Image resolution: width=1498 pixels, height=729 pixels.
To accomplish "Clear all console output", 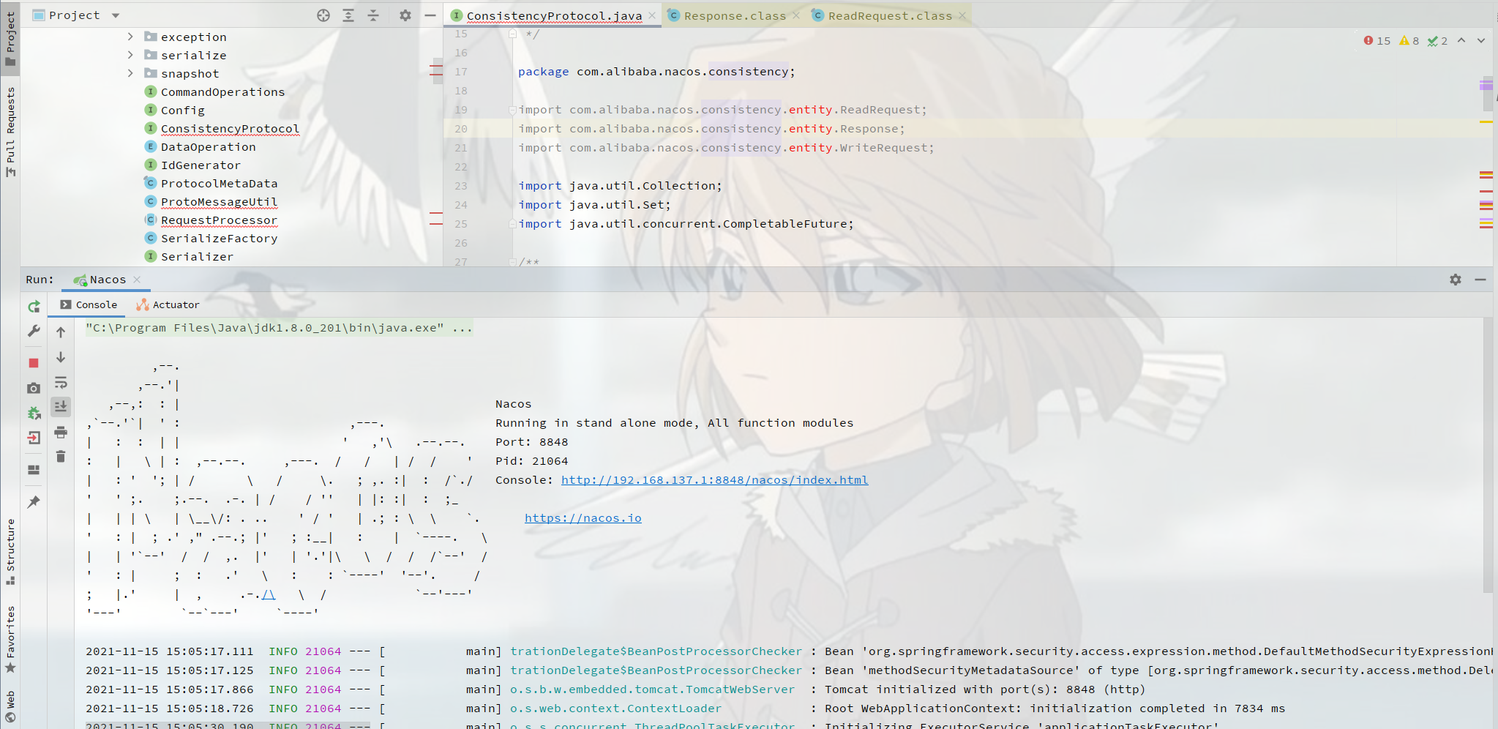I will [x=61, y=456].
